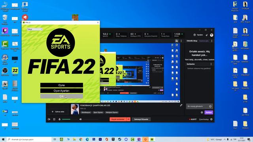Switch to Twitch Studio on the taskbar
The width and height of the screenshot is (253, 142).
pyautogui.click(x=139, y=139)
